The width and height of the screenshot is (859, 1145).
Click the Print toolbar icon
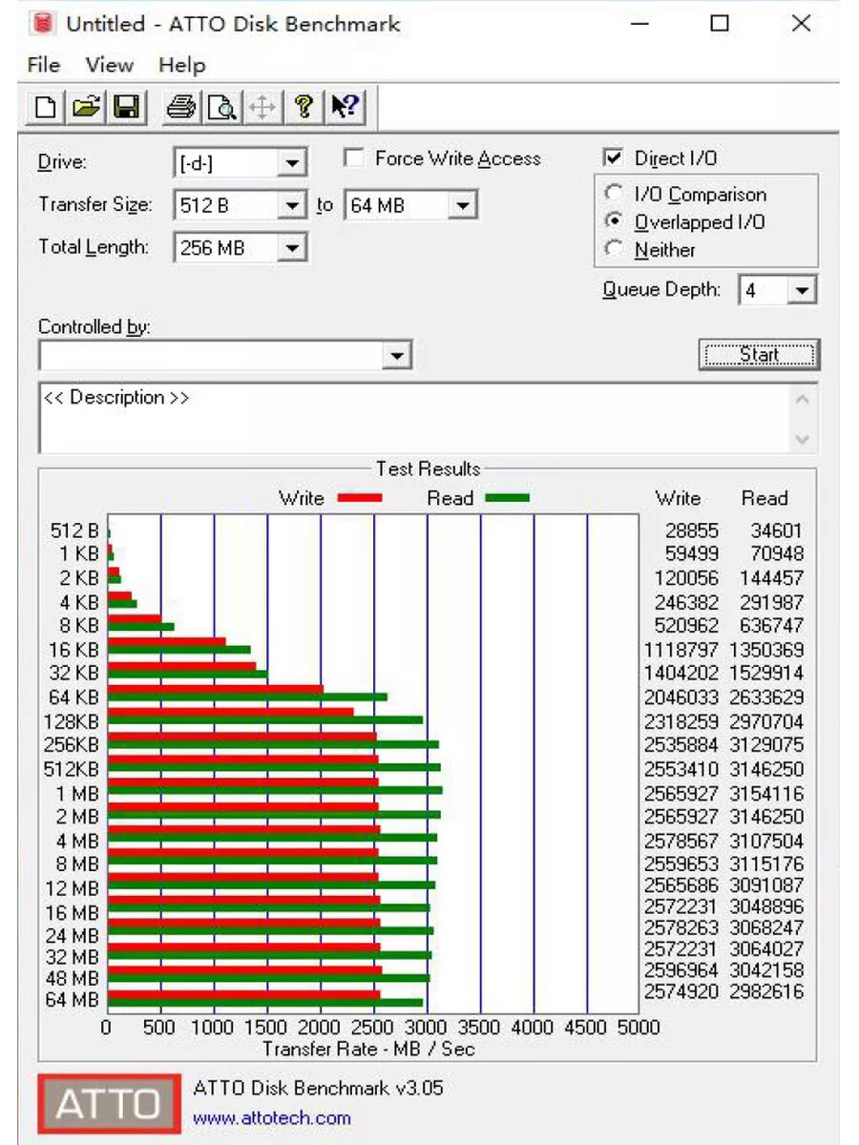click(180, 107)
